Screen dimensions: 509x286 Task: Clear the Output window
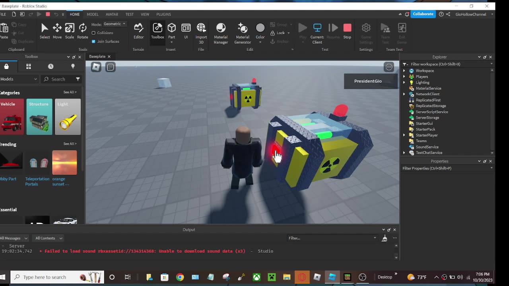(x=385, y=238)
